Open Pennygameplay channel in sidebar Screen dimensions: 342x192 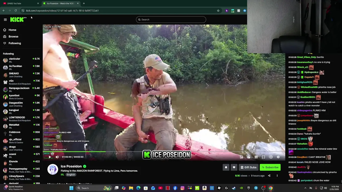pos(21,170)
